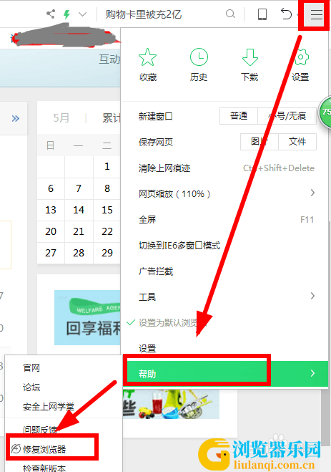The height and width of the screenshot is (472, 331).
Task: Click the 普通 new window button
Action: click(x=239, y=116)
